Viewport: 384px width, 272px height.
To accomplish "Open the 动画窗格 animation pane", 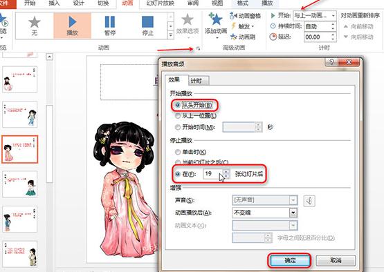I will pyautogui.click(x=245, y=16).
